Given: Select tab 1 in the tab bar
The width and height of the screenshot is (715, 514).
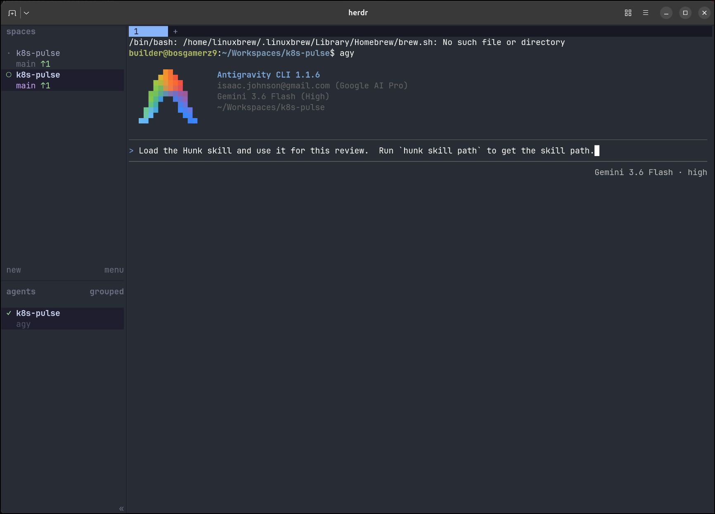Looking at the screenshot, I should coord(148,31).
